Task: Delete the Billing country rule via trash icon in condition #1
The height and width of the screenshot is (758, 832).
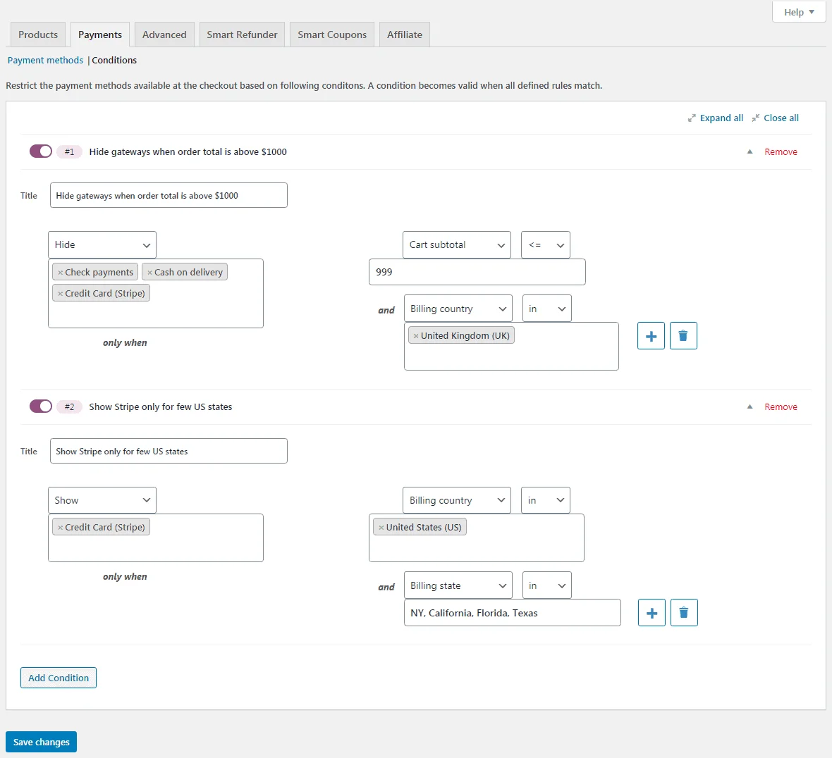Action: point(683,335)
